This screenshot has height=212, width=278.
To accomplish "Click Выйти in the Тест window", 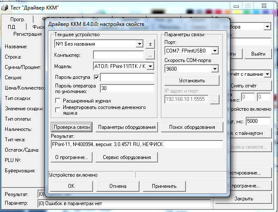I will coord(258,54).
